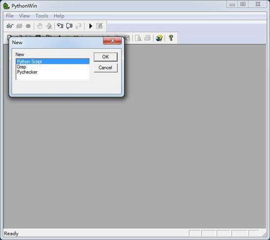The height and width of the screenshot is (240, 270).
Task: Open the Help Index globe icon
Action: pyautogui.click(x=159, y=38)
